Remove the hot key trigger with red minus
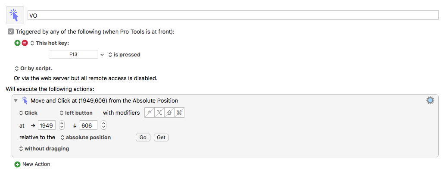The width and height of the screenshot is (446, 172). pos(25,43)
